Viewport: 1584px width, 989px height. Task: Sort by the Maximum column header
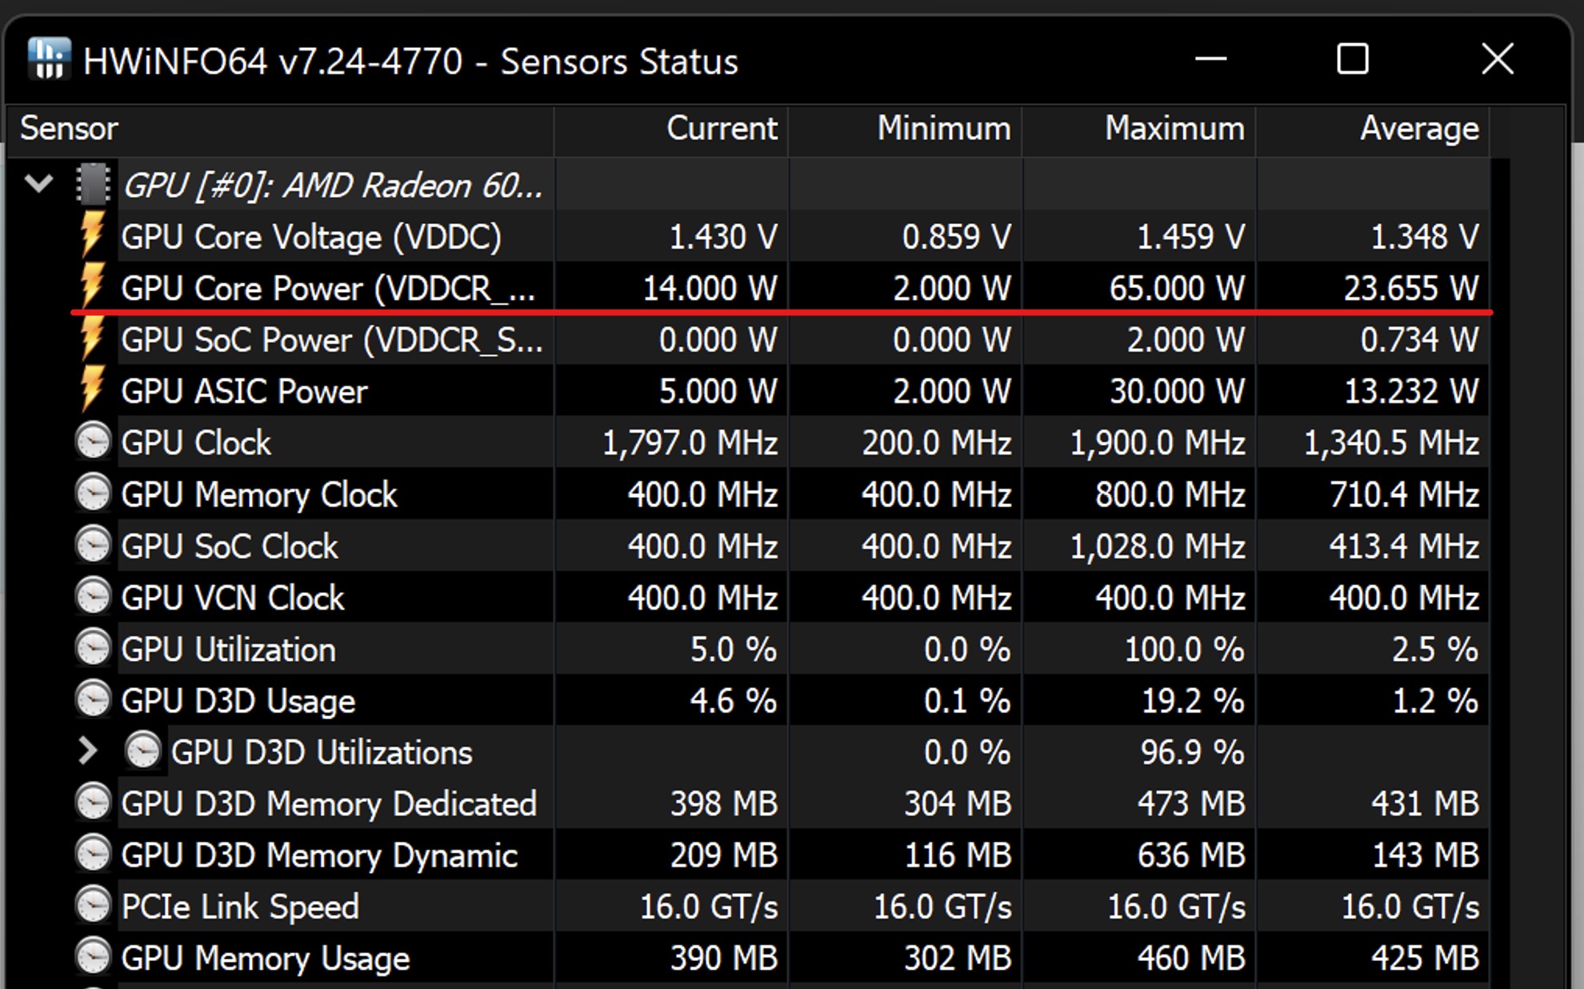tap(1173, 128)
